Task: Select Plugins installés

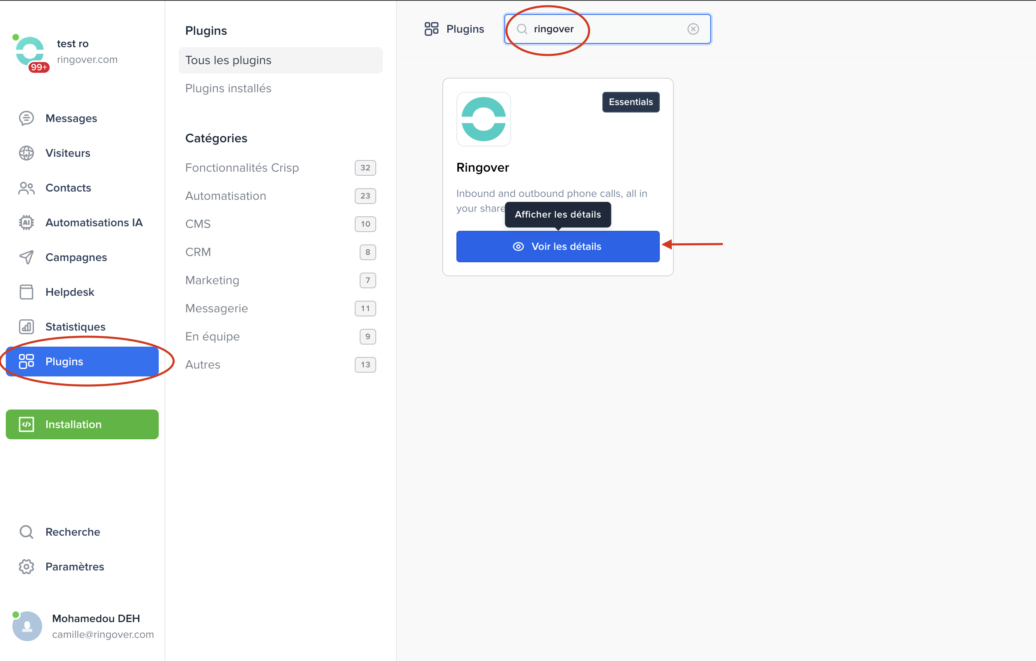Action: click(x=281, y=88)
